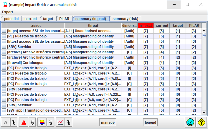This screenshot has height=129, width=208.
Task: Check the first row [https] acceso SSL checkbox
Action: pos(4,31)
